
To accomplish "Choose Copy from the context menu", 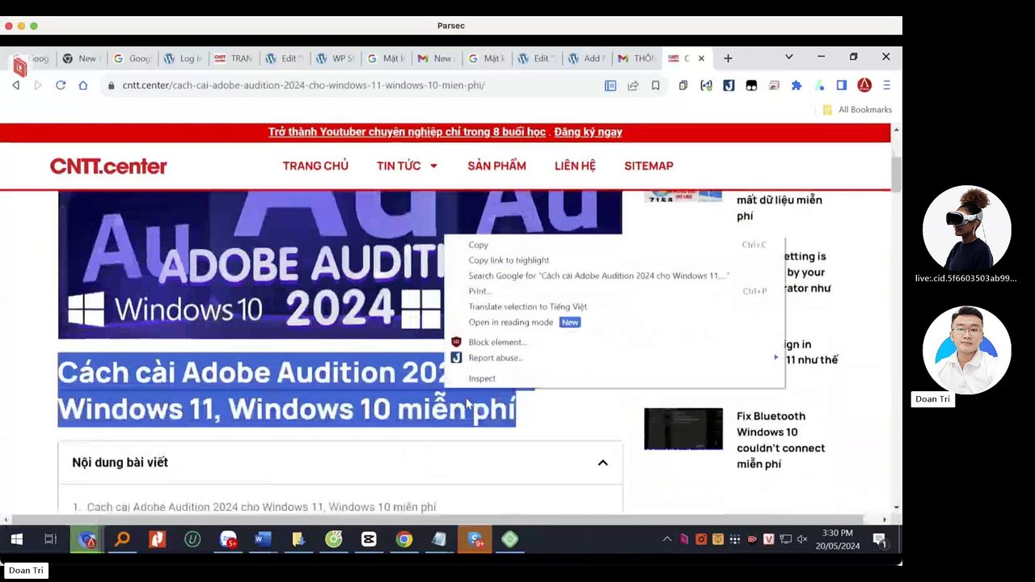I will pos(615,245).
